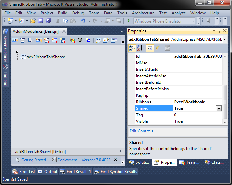232x185 pixels.
Task: Sort properties alphabetically with A-Z icon
Action: click(x=140, y=48)
